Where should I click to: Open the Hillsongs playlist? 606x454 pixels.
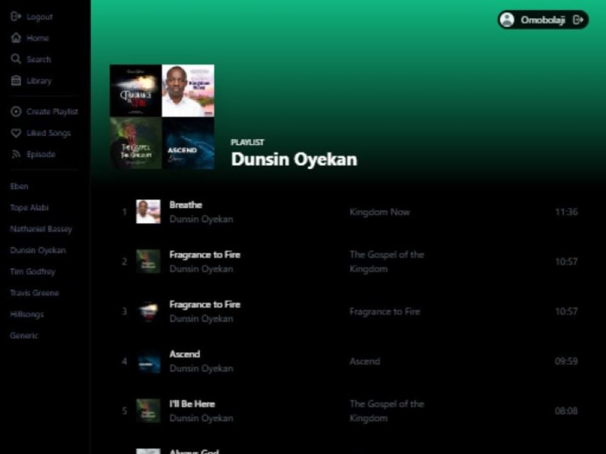click(27, 314)
